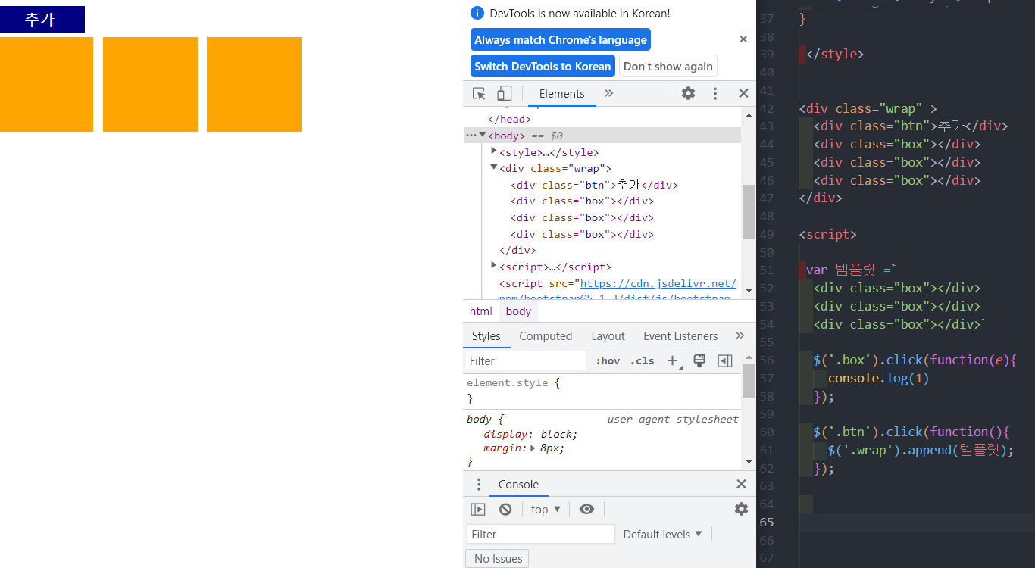Viewport: 1035px width, 568px height.
Task: Collapse the div class wrap node
Action: point(494,168)
